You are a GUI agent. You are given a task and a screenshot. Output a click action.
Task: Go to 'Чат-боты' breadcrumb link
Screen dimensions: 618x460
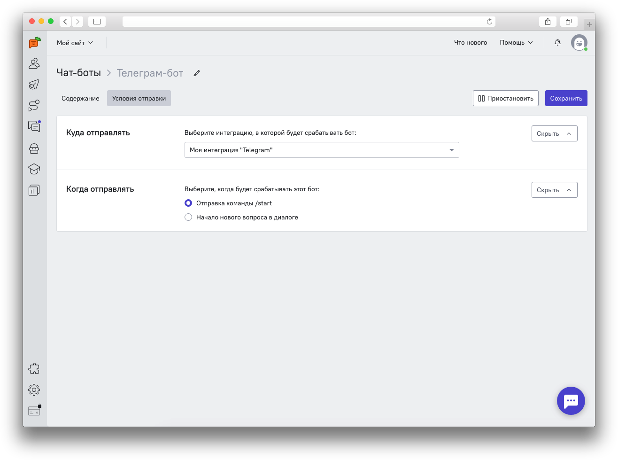(x=78, y=73)
